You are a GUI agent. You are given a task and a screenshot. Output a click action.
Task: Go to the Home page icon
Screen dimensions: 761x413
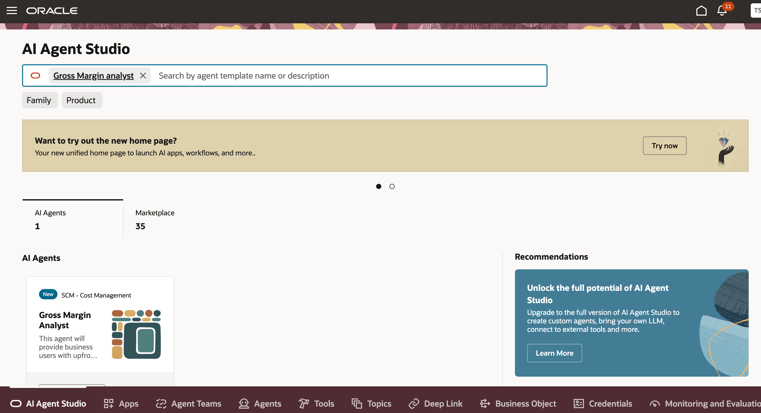(x=701, y=10)
